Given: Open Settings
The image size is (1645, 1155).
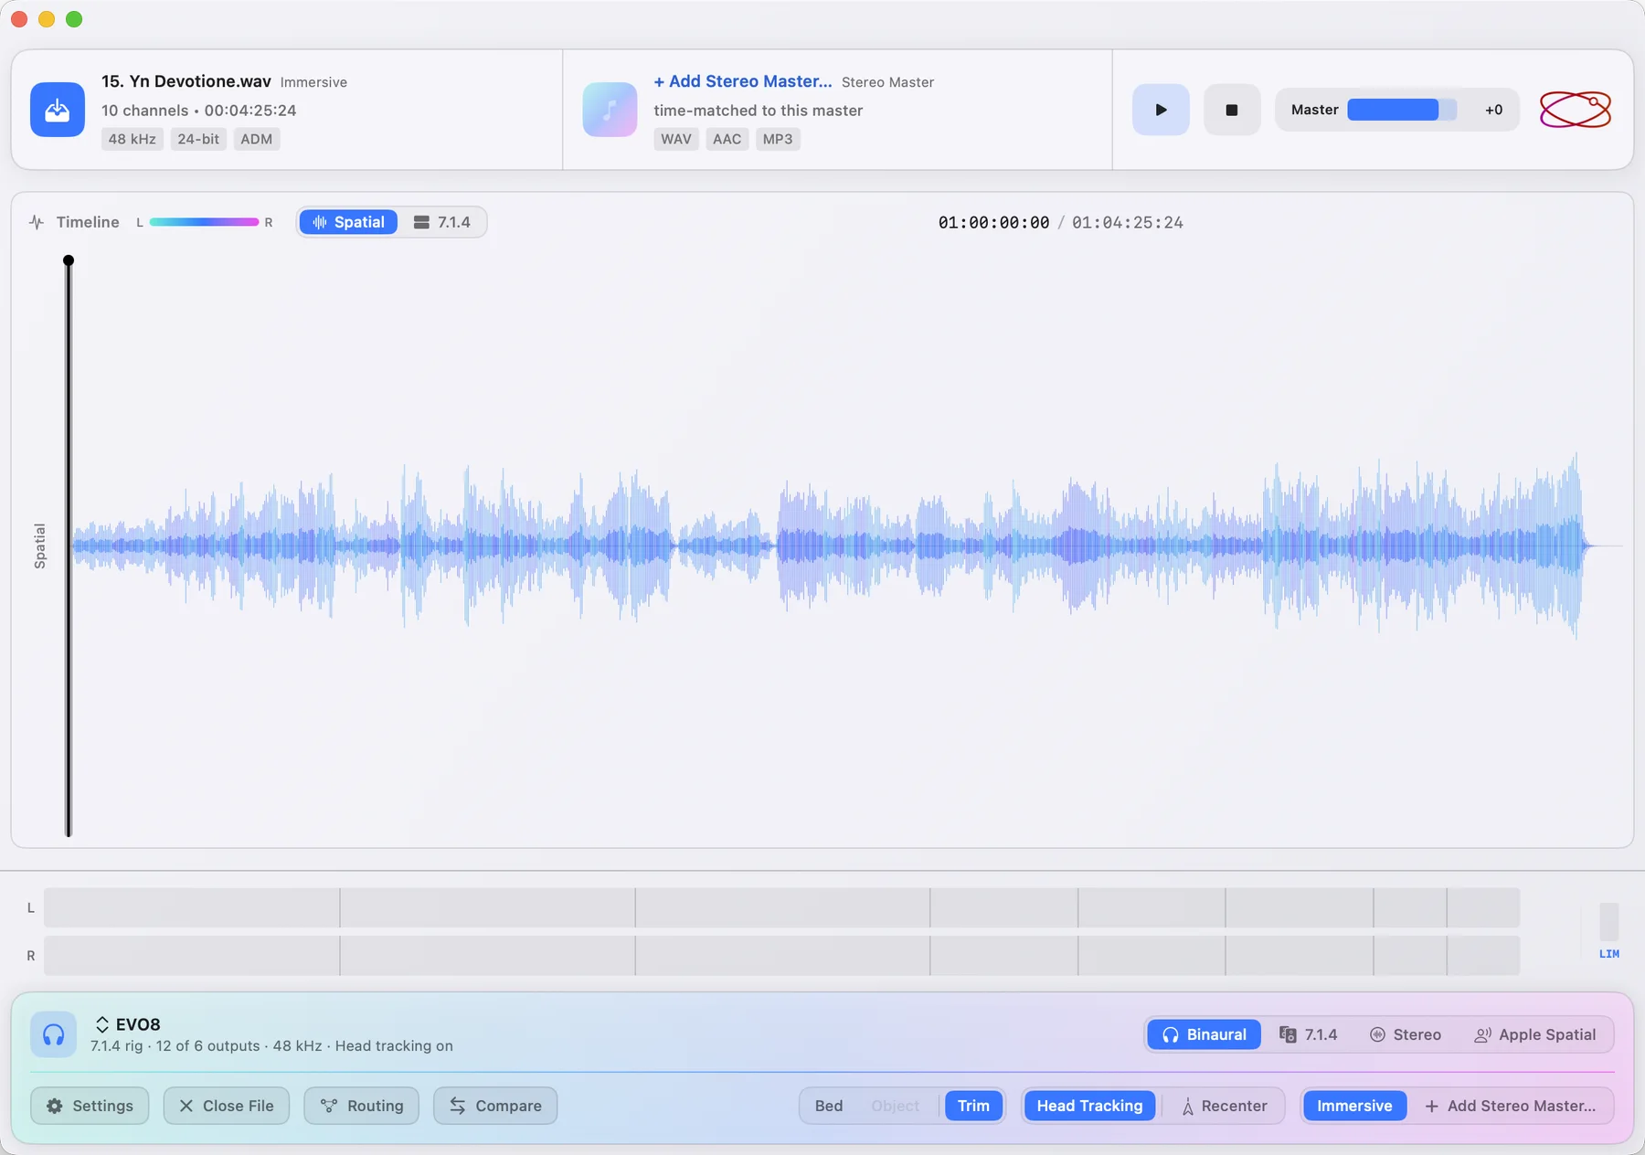Looking at the screenshot, I should [90, 1106].
